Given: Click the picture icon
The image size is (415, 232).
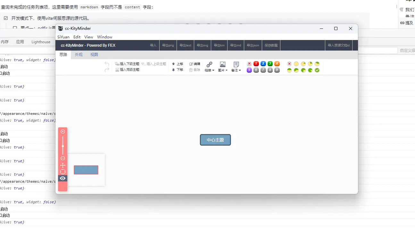Looking at the screenshot, I should [223, 64].
